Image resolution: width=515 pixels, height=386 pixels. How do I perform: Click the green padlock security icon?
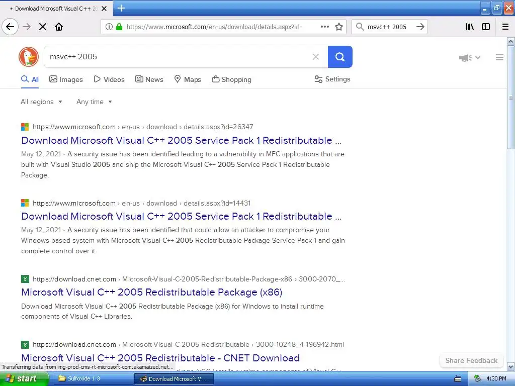[119, 27]
